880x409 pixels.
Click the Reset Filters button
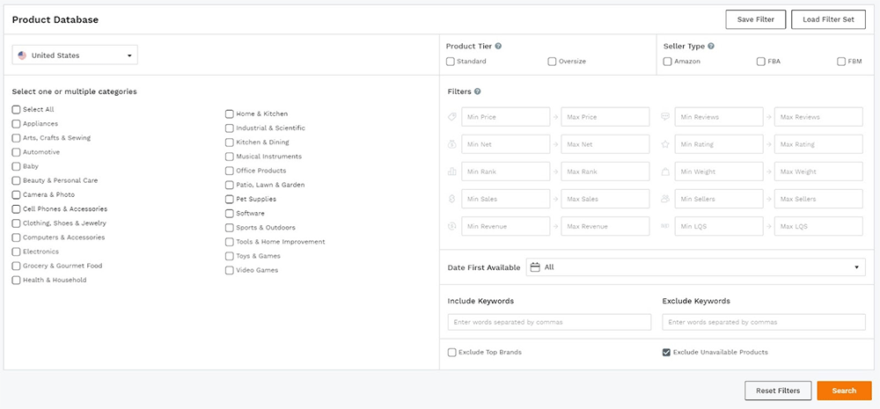777,391
